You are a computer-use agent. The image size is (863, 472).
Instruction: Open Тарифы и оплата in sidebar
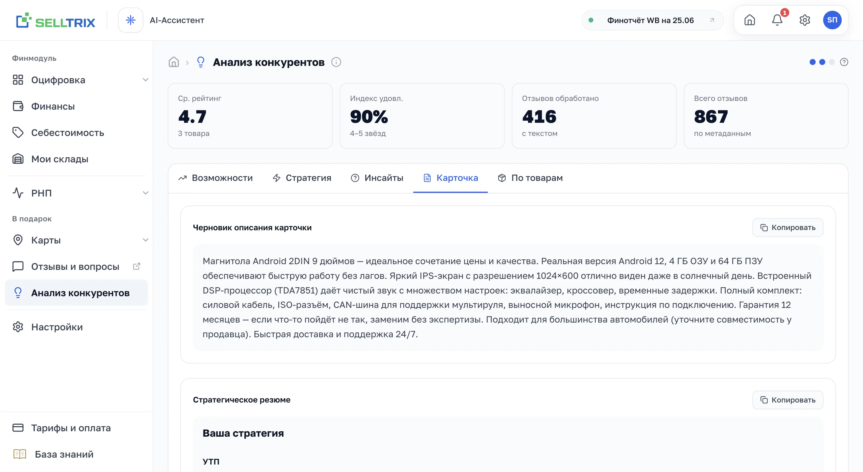click(76, 428)
